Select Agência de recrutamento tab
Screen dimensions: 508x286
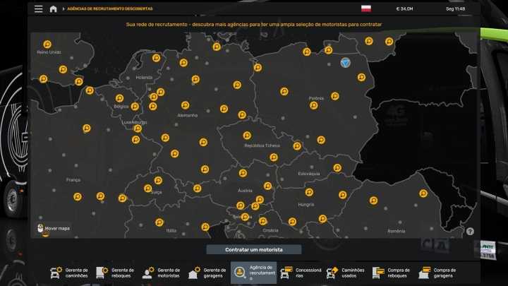pos(254,273)
